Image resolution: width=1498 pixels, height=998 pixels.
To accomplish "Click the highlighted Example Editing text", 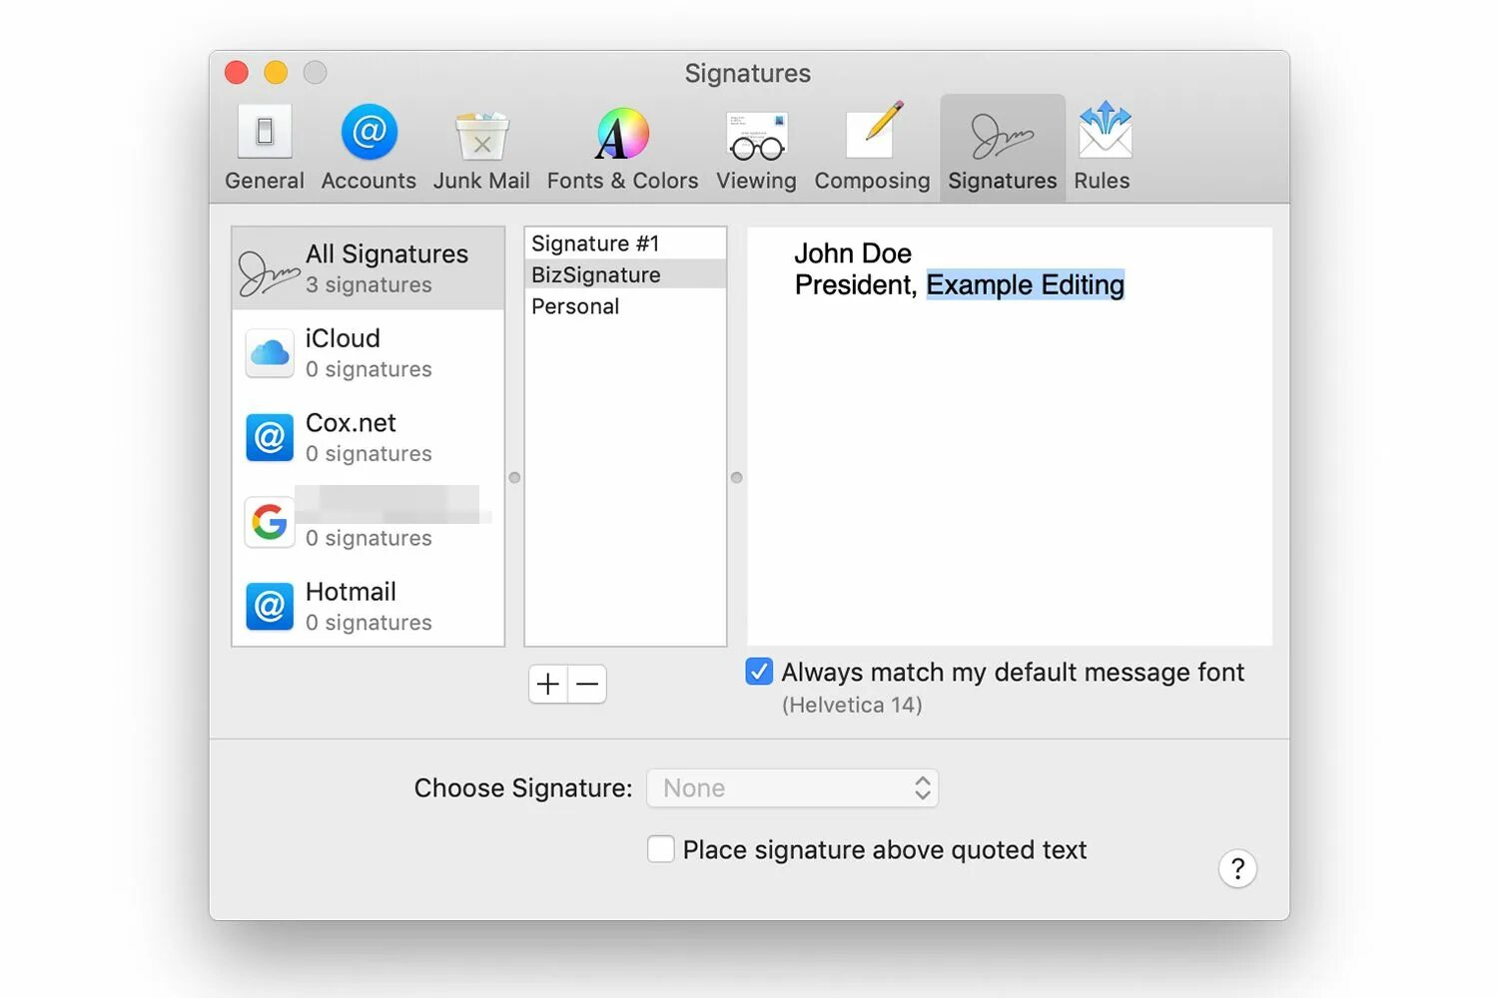I will click(1026, 284).
